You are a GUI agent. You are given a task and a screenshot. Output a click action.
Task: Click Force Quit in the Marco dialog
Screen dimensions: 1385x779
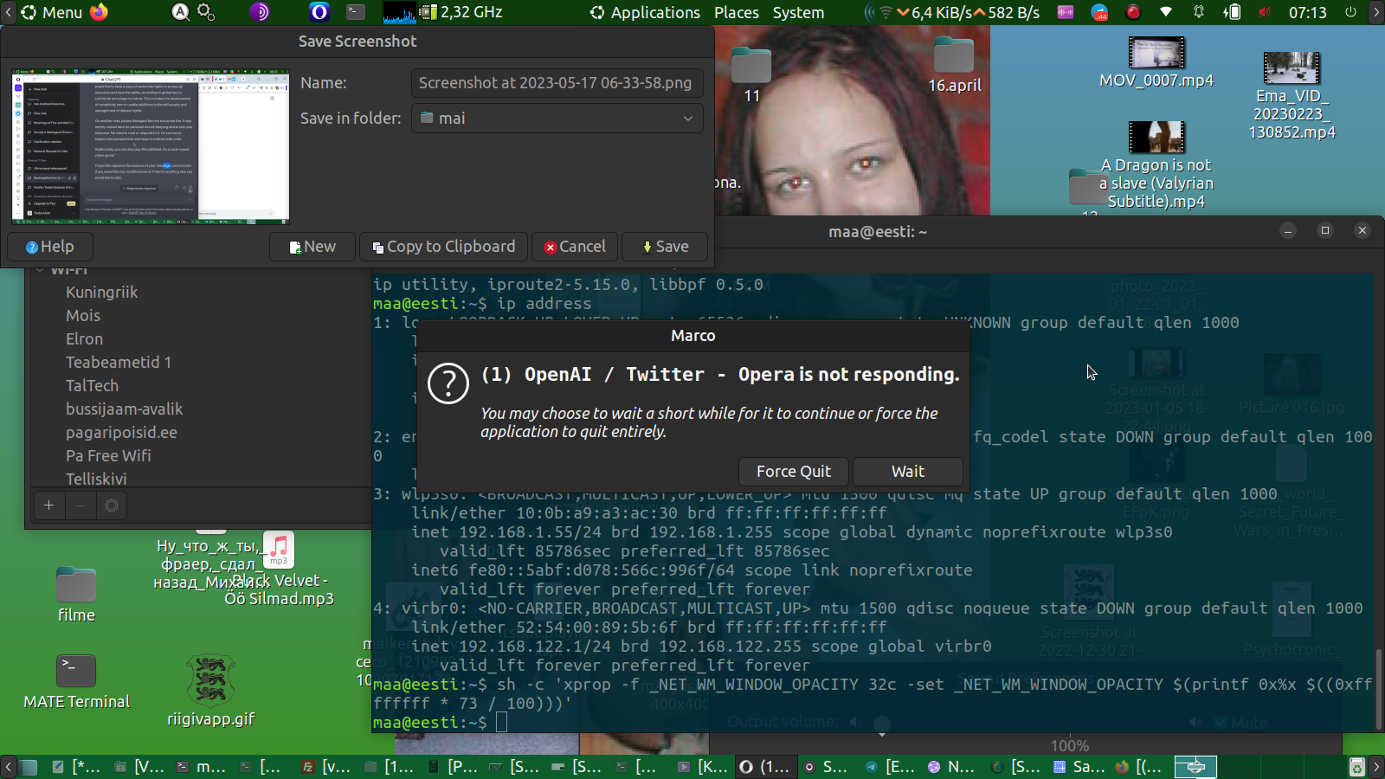click(793, 472)
